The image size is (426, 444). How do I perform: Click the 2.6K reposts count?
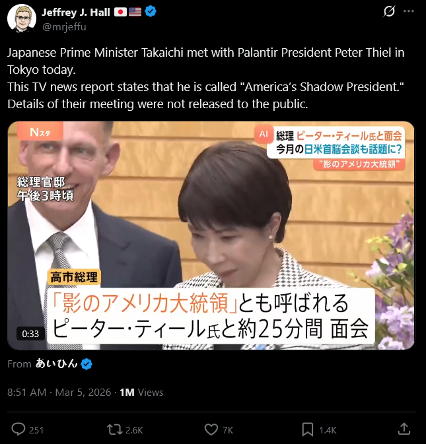point(134,430)
